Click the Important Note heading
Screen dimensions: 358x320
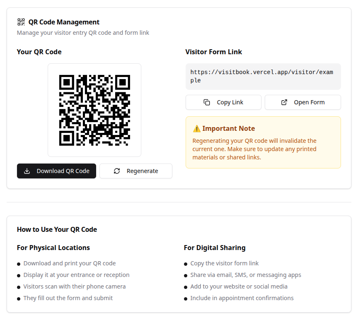(x=228, y=128)
